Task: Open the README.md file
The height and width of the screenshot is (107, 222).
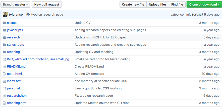Action: 16,67
